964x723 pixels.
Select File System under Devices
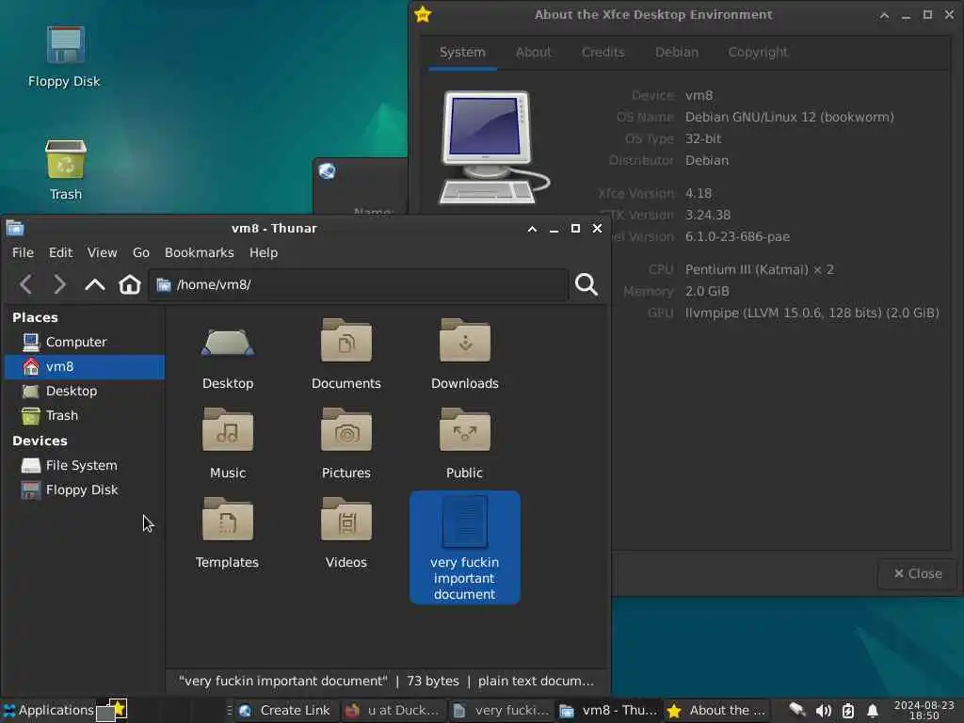85,465
